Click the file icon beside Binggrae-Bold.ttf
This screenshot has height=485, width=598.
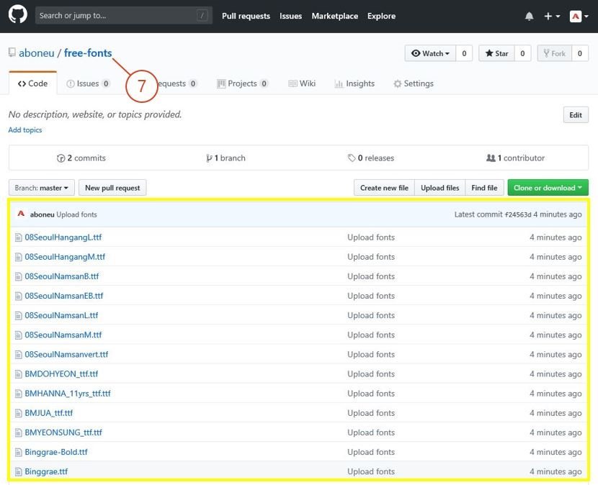[x=18, y=452]
